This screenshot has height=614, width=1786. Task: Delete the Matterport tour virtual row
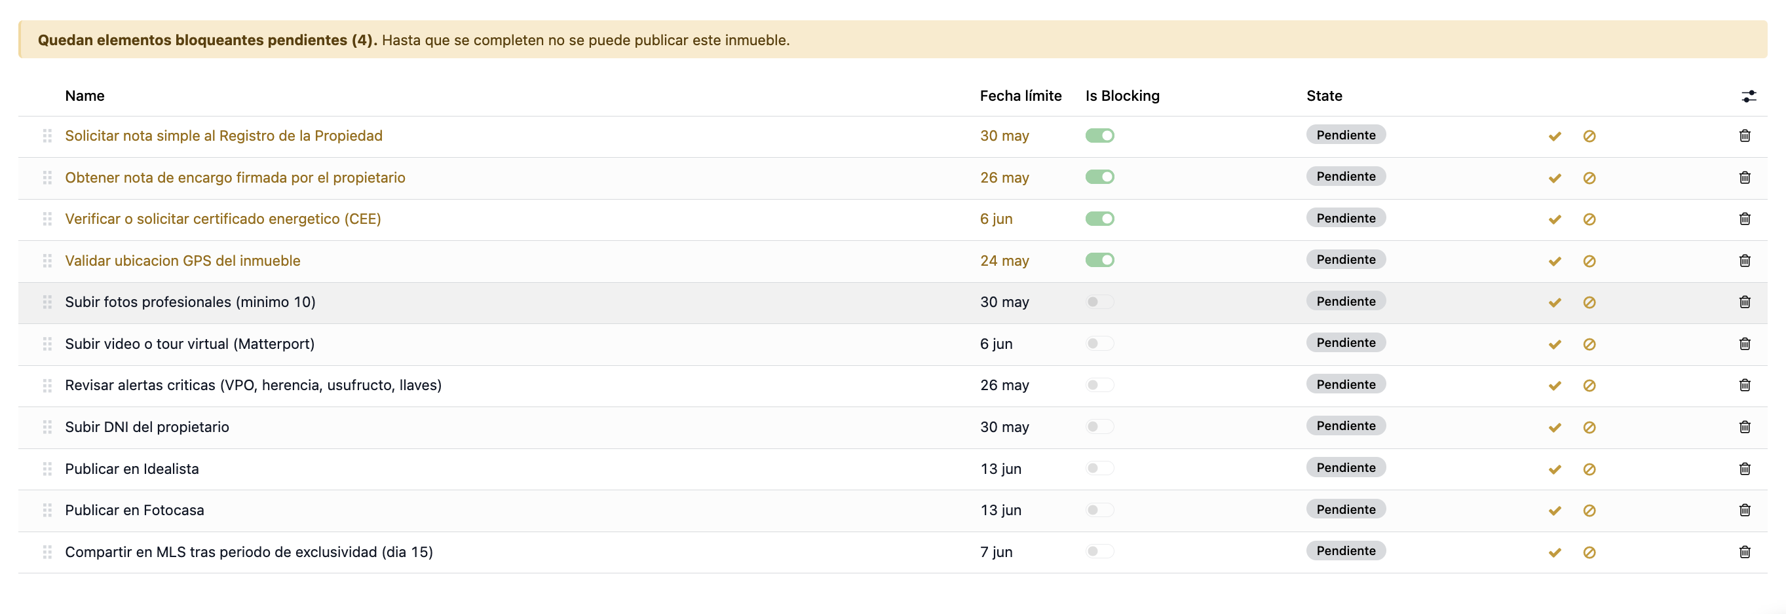tap(1745, 344)
